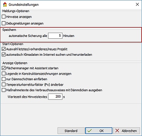Click the Wartezeit des Hinweistextes field

tap(55, 97)
